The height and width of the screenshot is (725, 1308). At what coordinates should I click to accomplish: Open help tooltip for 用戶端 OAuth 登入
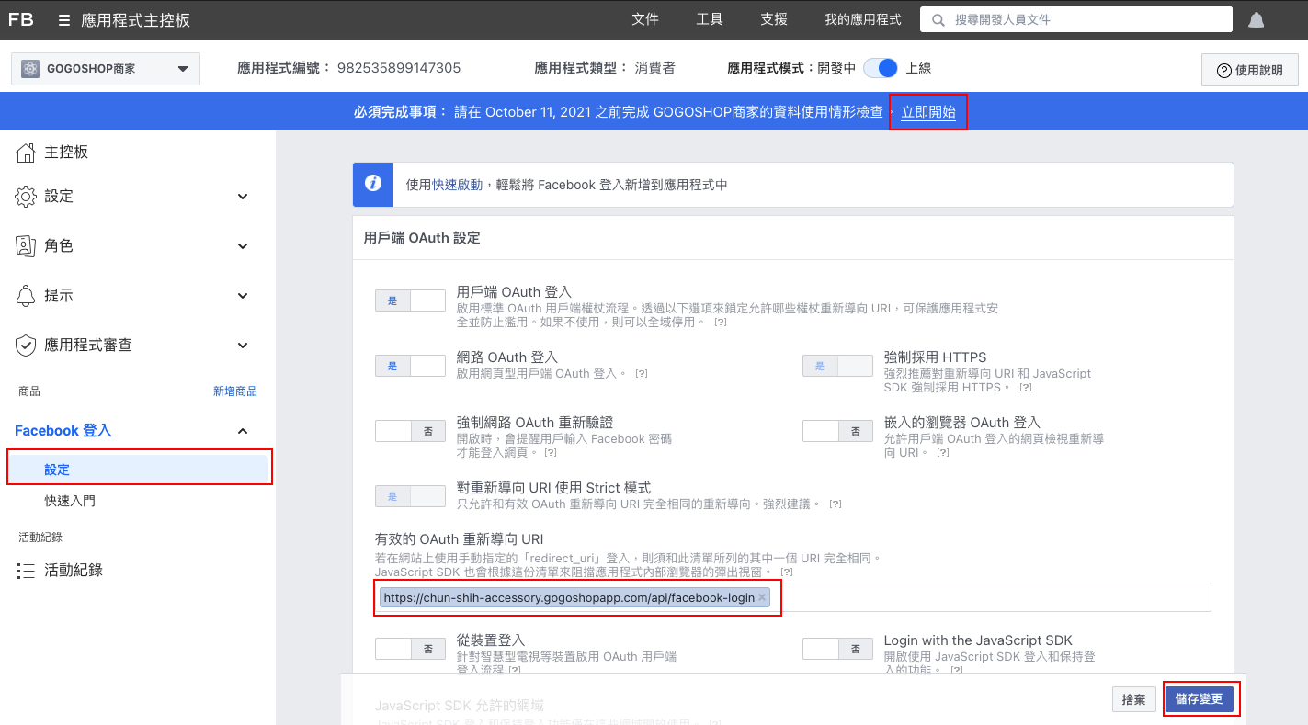click(720, 323)
